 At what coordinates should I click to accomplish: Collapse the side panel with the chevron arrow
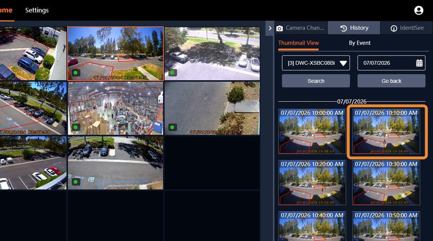click(270, 28)
